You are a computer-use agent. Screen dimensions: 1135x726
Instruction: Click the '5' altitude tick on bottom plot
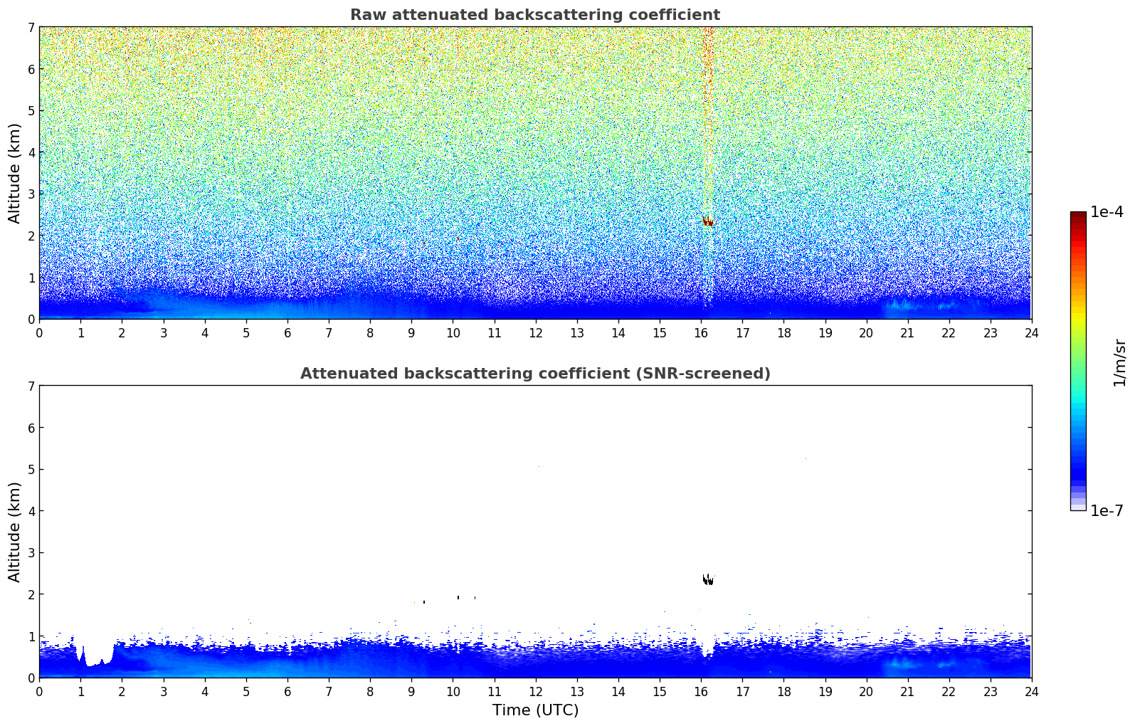[x=31, y=470]
